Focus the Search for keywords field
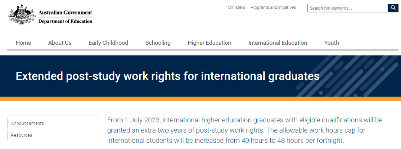Viewport: 401px width, 149px height. click(x=348, y=8)
